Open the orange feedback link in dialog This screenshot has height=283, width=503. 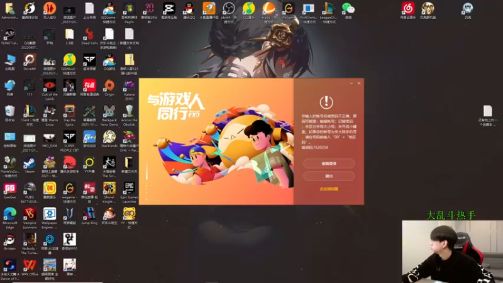329,189
